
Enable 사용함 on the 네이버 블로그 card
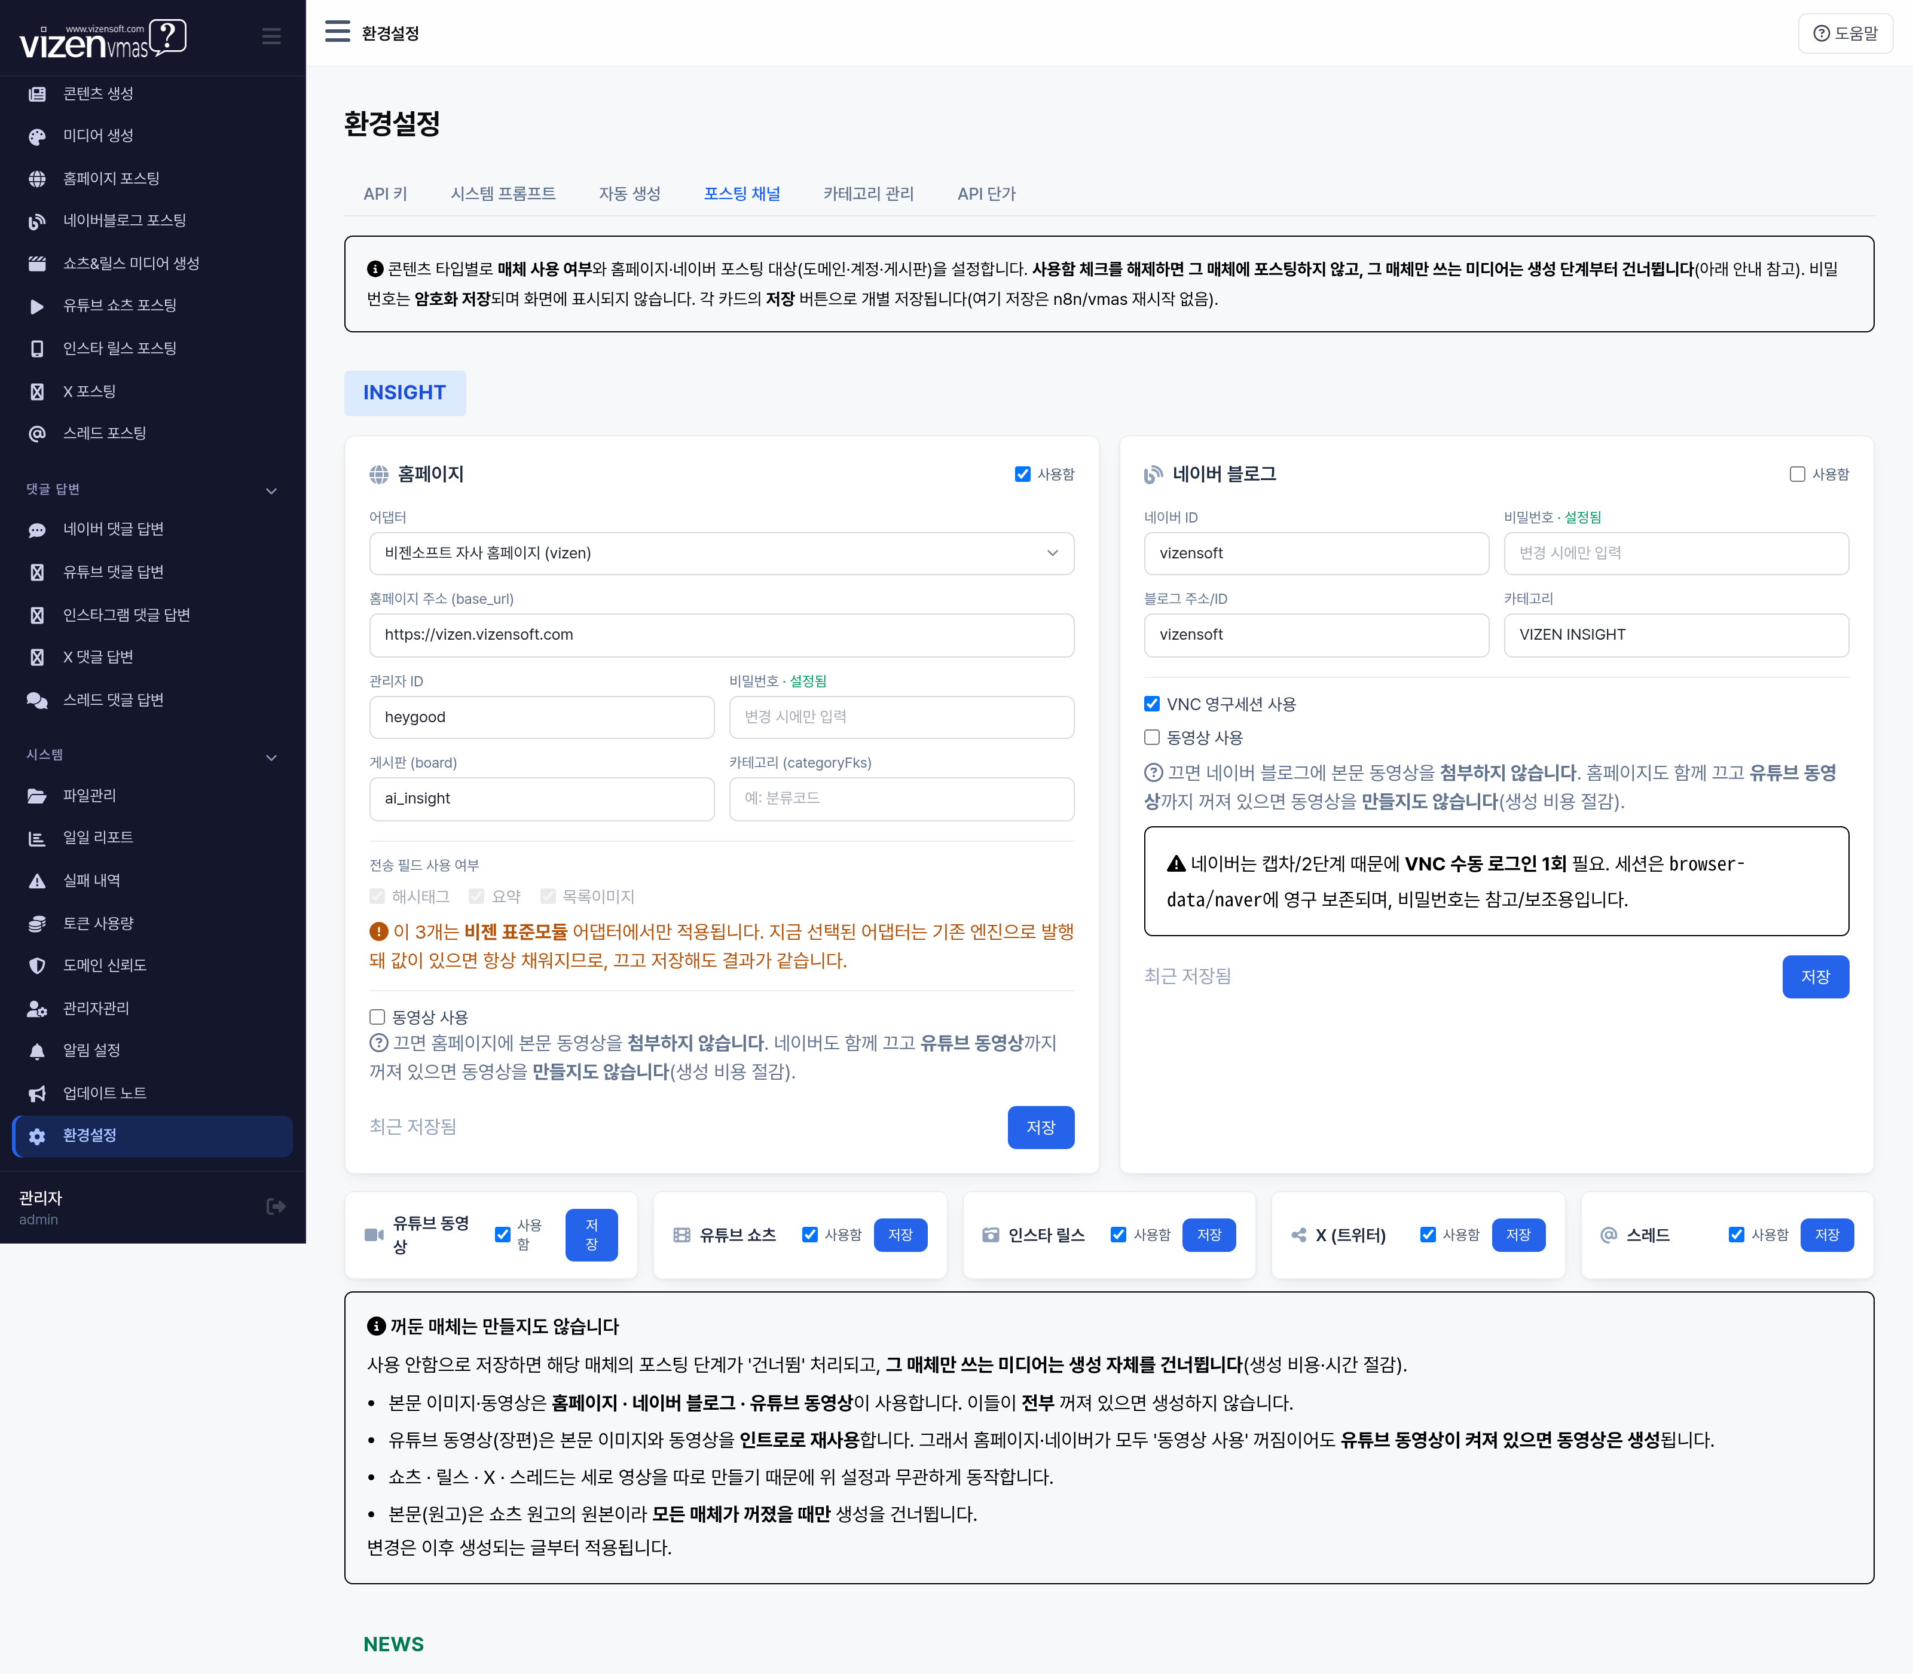click(x=1797, y=475)
